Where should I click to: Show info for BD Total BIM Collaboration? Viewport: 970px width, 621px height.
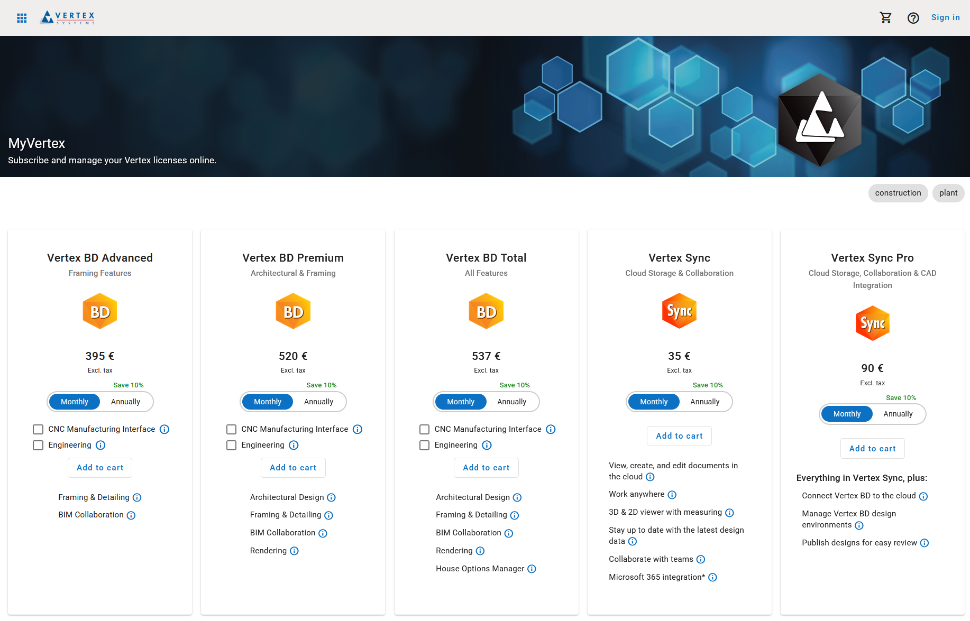pos(509,533)
